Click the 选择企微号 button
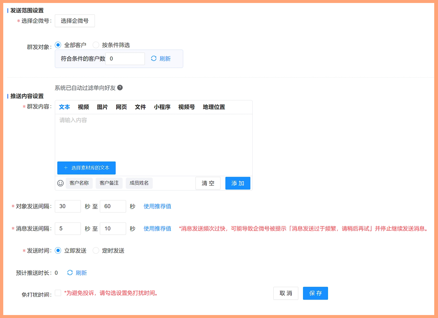This screenshot has width=438, height=318. click(75, 21)
